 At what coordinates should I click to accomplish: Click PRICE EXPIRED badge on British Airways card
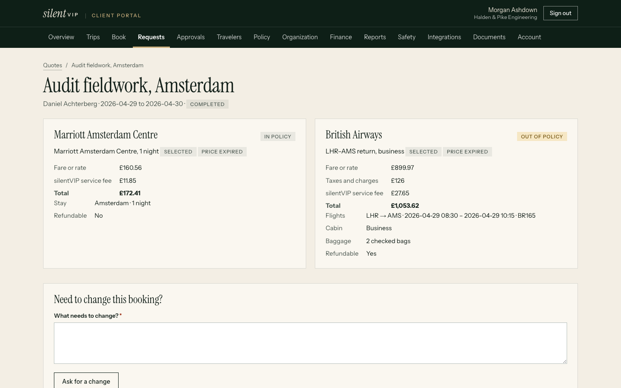point(467,152)
